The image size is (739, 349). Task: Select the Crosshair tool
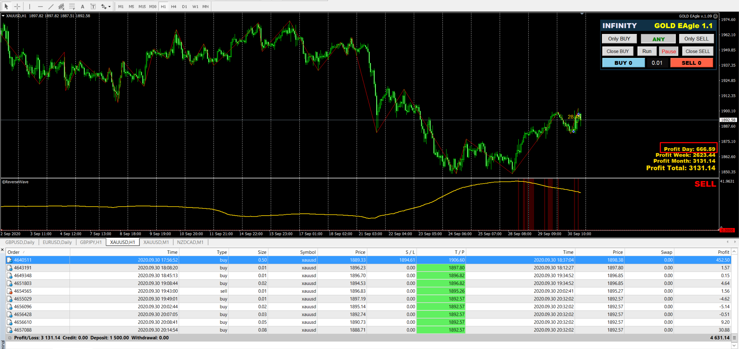pyautogui.click(x=17, y=6)
